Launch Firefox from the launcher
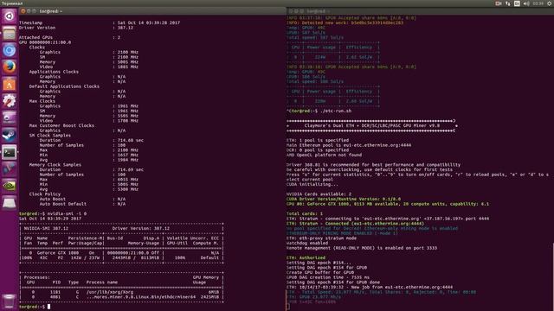The image size is (554, 311). point(10,67)
